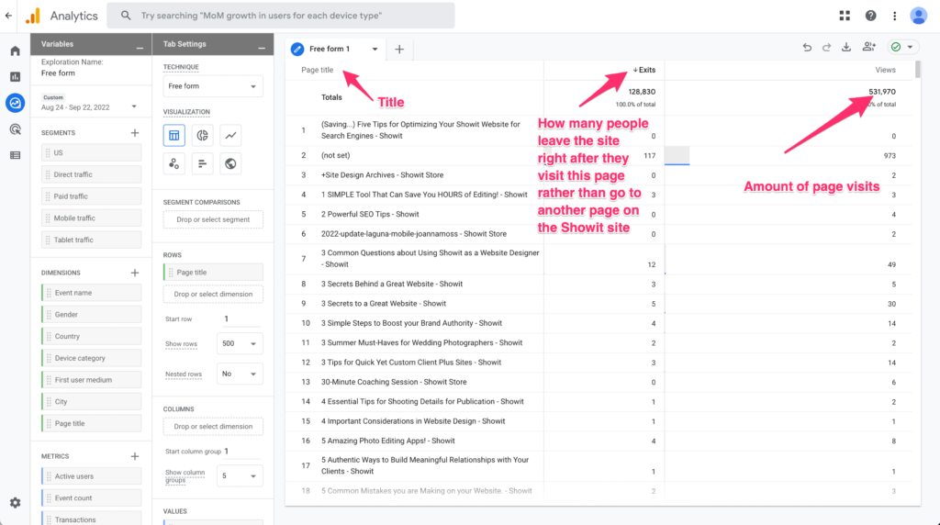Image resolution: width=940 pixels, height=525 pixels.
Task: Open the Advertising section in sidebar
Action: [15, 129]
